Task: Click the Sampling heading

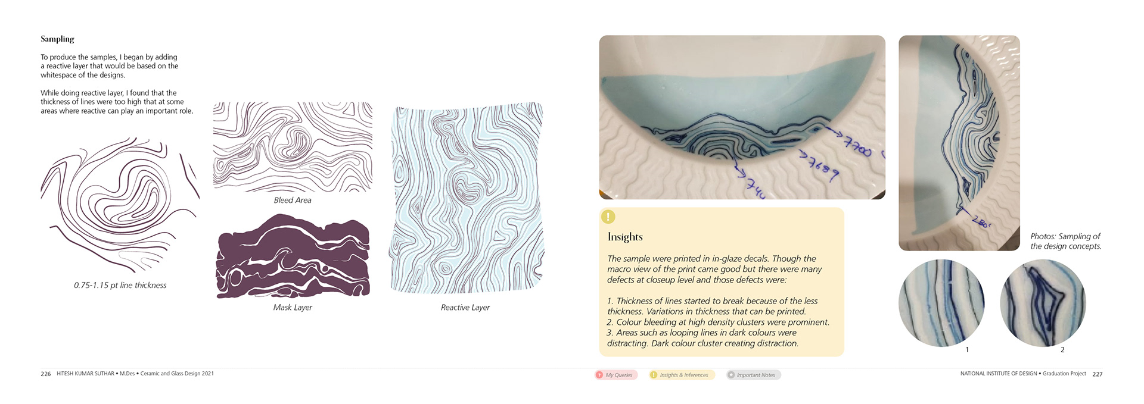Action: click(x=57, y=39)
